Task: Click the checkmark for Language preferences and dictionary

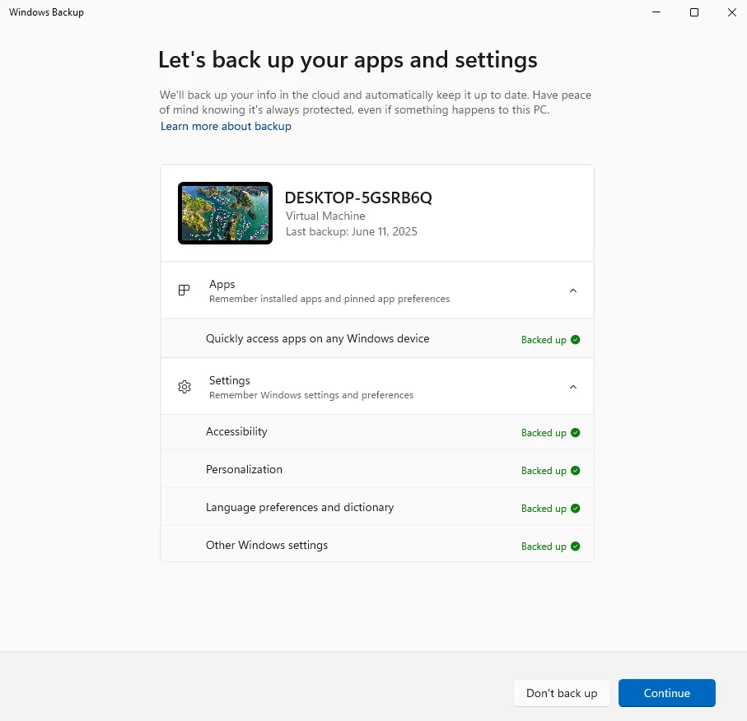Action: 576,508
